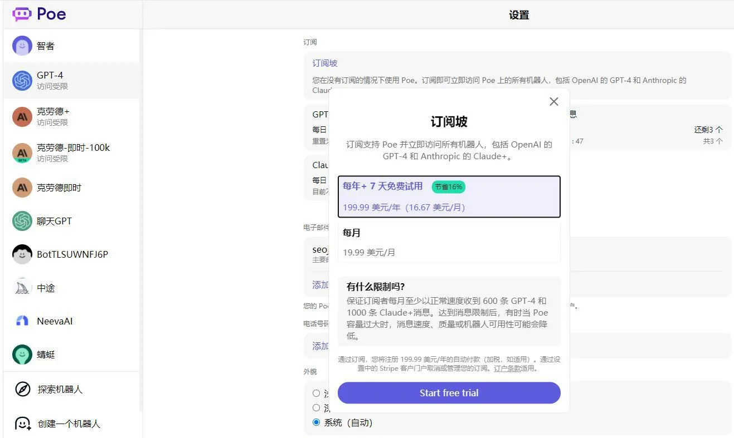The image size is (734, 438).
Task: Click the sidebar vertical scrollbar
Action: coord(141,220)
